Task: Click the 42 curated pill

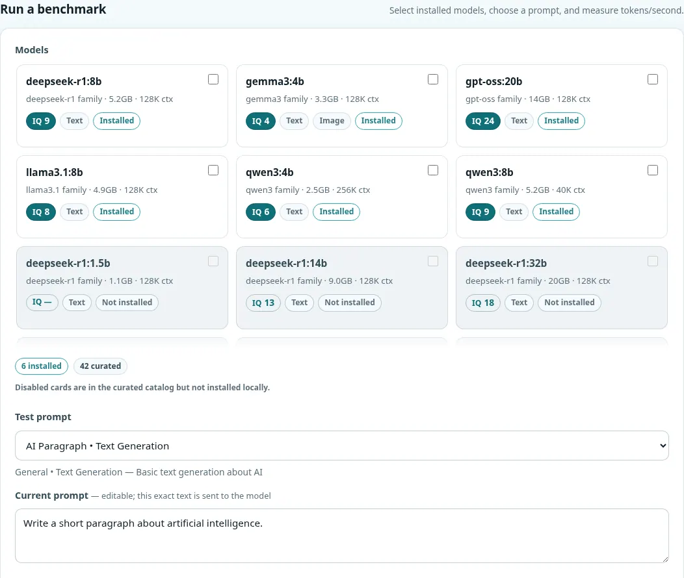Action: [x=100, y=366]
